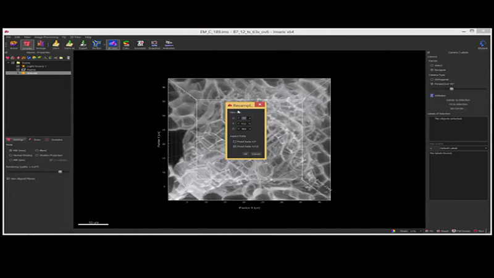Open the Image Processing menu

[46, 37]
